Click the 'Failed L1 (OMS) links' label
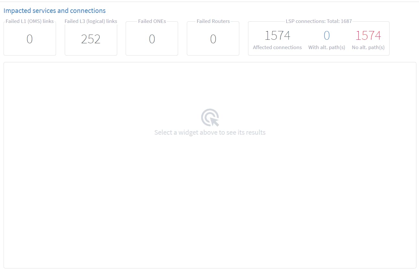Image resolution: width=419 pixels, height=271 pixels. point(29,21)
